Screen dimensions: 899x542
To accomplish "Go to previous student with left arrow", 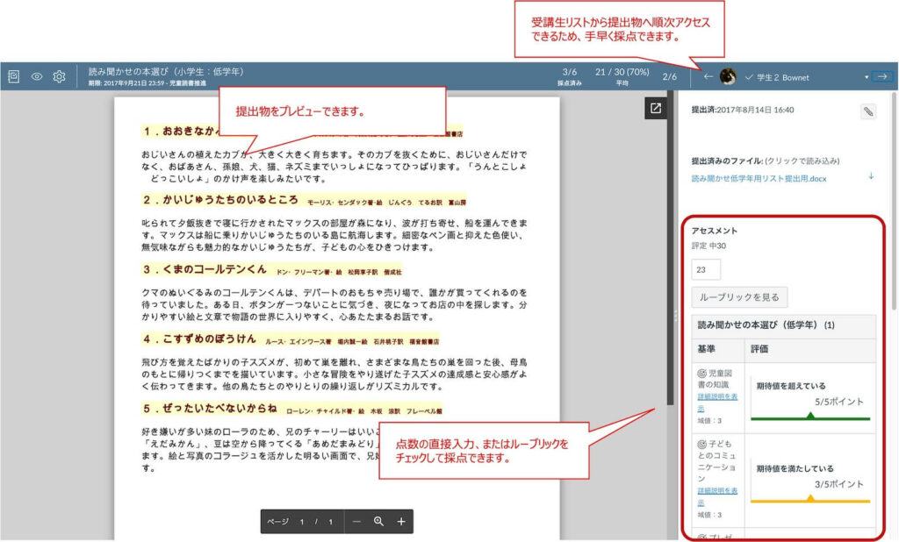I will pyautogui.click(x=708, y=76).
